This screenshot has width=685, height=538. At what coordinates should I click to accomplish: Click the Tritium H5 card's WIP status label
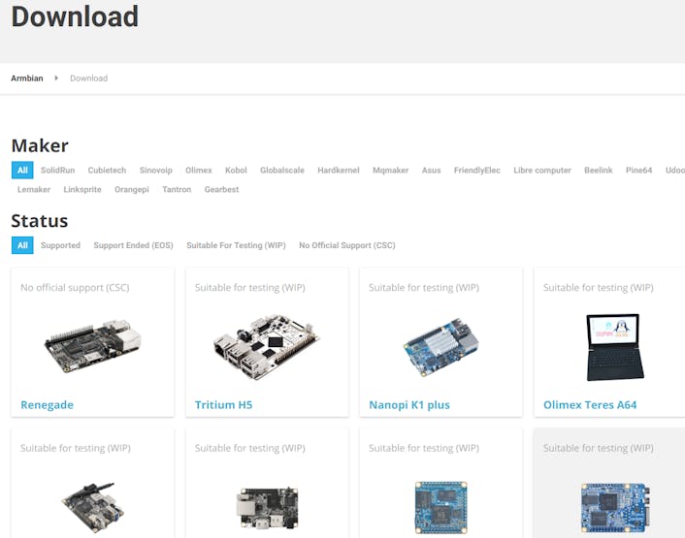click(250, 288)
